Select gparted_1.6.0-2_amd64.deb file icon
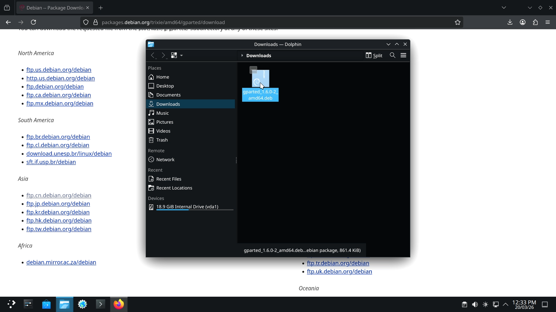This screenshot has height=312, width=556. pyautogui.click(x=260, y=78)
